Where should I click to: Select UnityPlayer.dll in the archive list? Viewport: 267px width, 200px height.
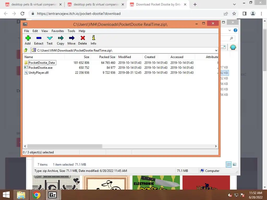point(39,73)
